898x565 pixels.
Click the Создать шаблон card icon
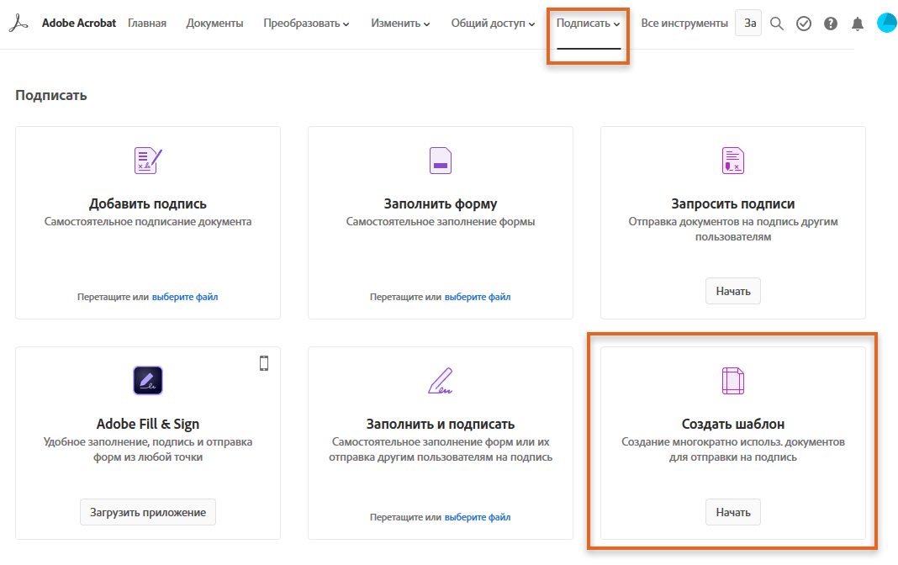coord(733,381)
